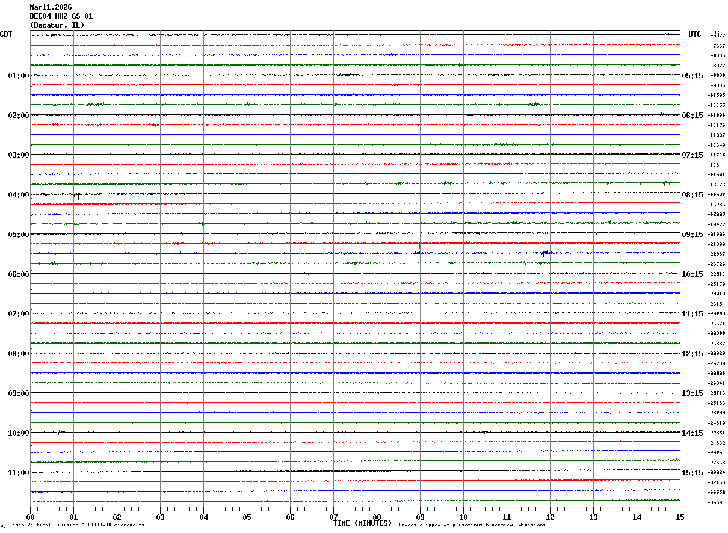This screenshot has width=728, height=533.
Task: Click the DC offset value -10176
Action: pos(717,125)
